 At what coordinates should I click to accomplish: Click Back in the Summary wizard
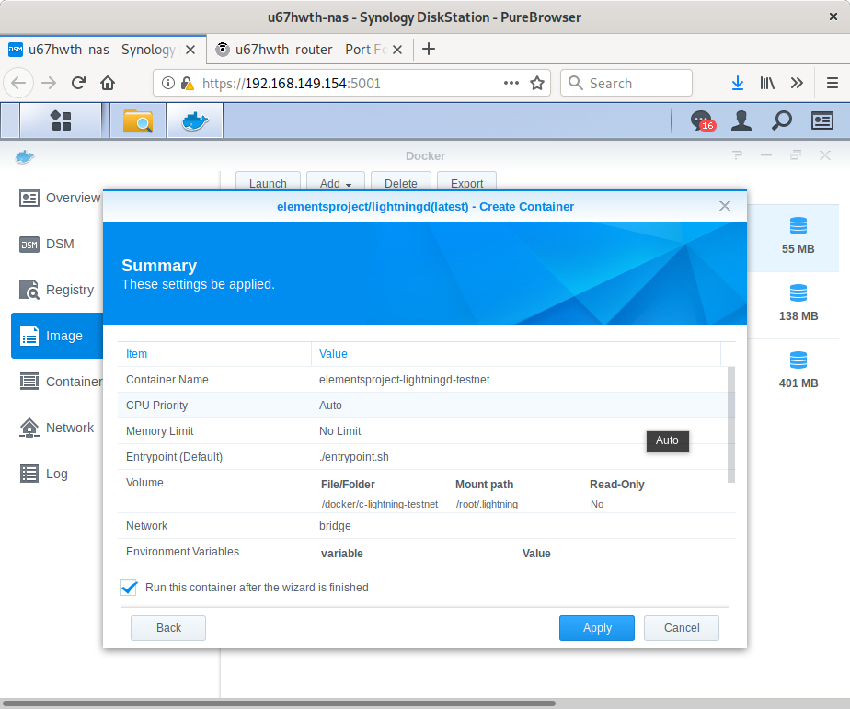(168, 628)
